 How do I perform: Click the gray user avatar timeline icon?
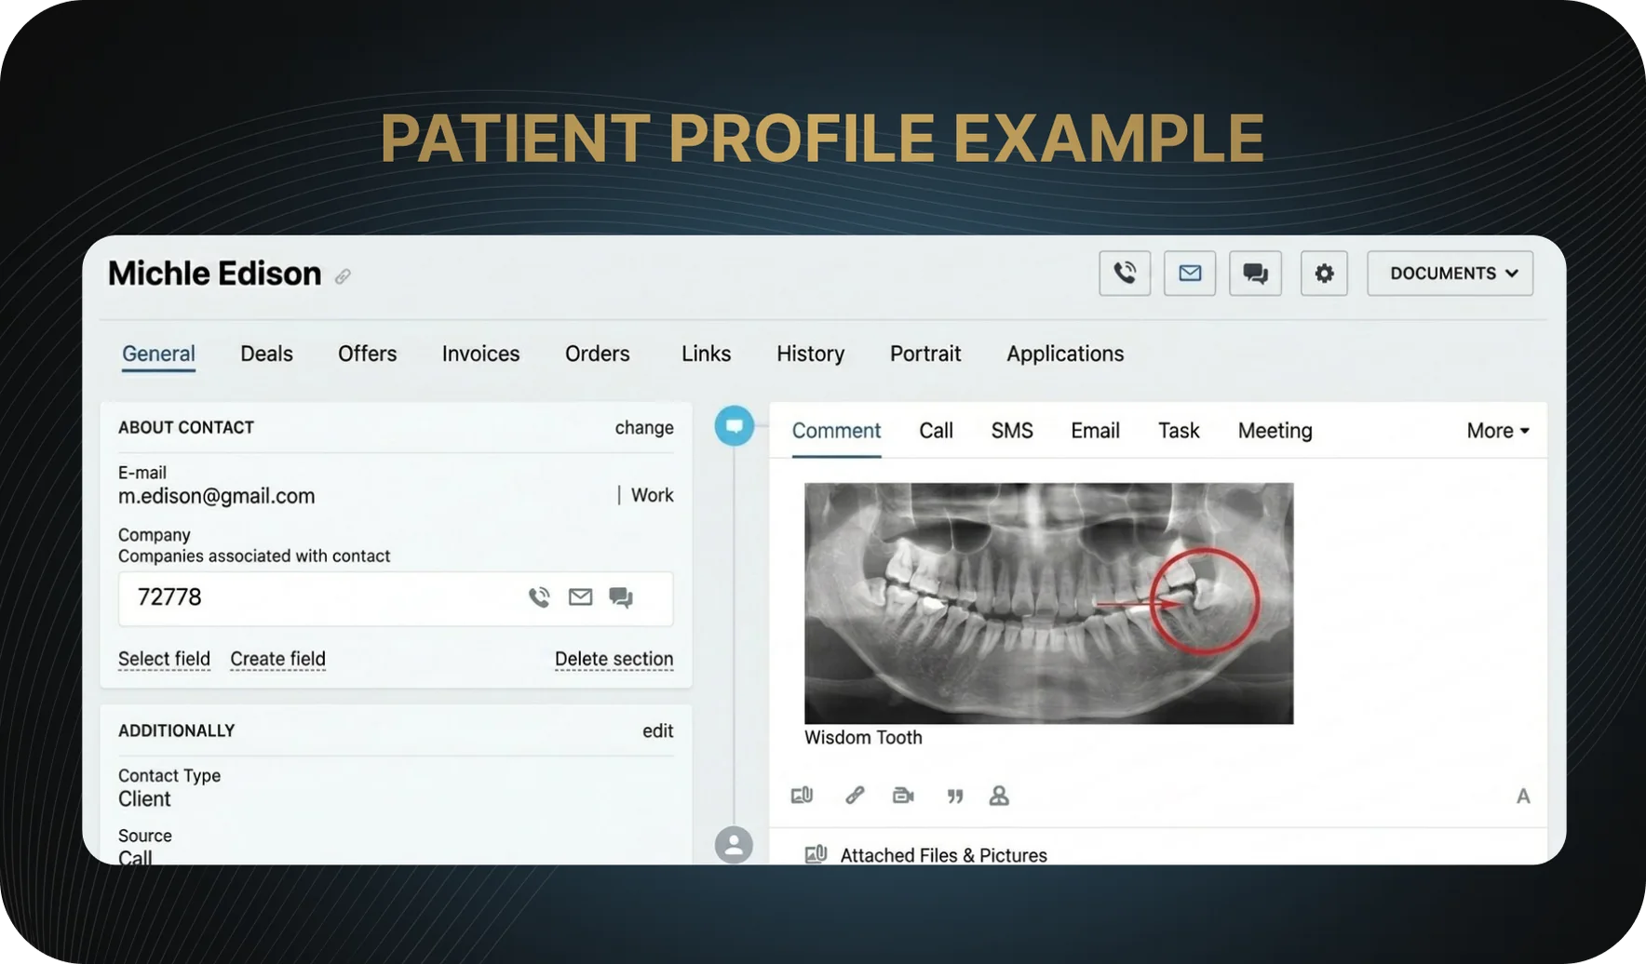pos(734,845)
